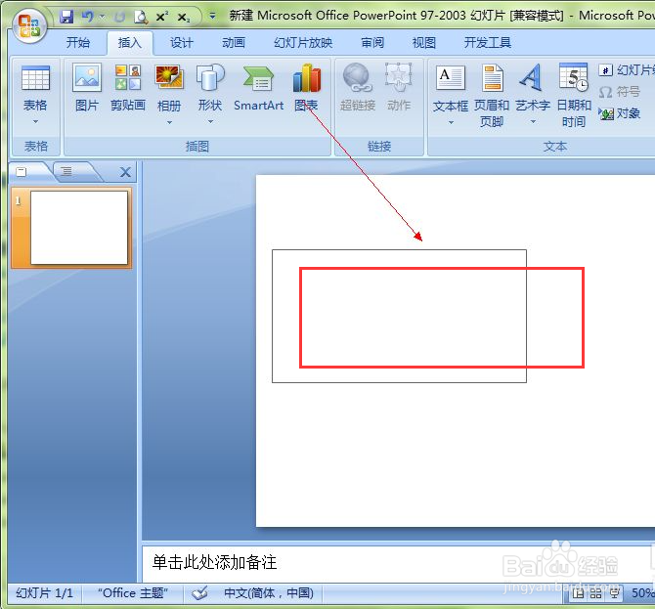Open the Print Preview icon
The image size is (655, 609).
(141, 18)
